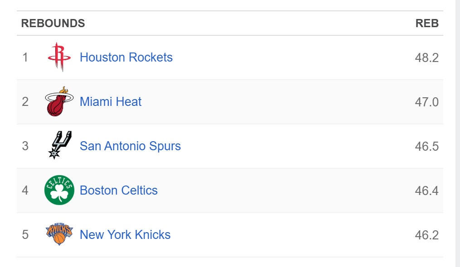Click the New York Knicks logo

point(59,234)
